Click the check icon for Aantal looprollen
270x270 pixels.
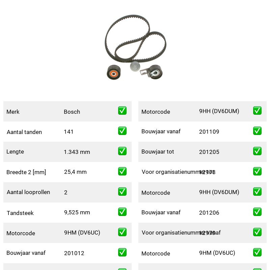click(122, 192)
